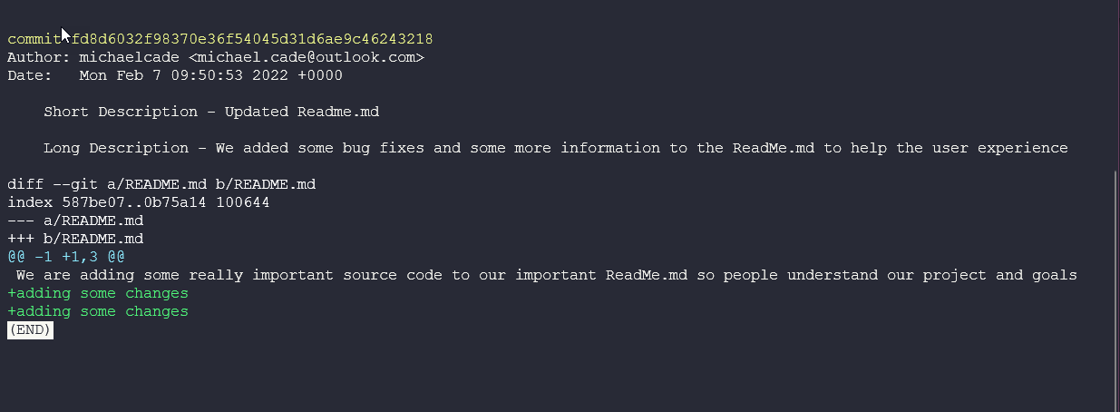Click the second green "+adding some changes" line
1120x412 pixels.
[x=98, y=311]
